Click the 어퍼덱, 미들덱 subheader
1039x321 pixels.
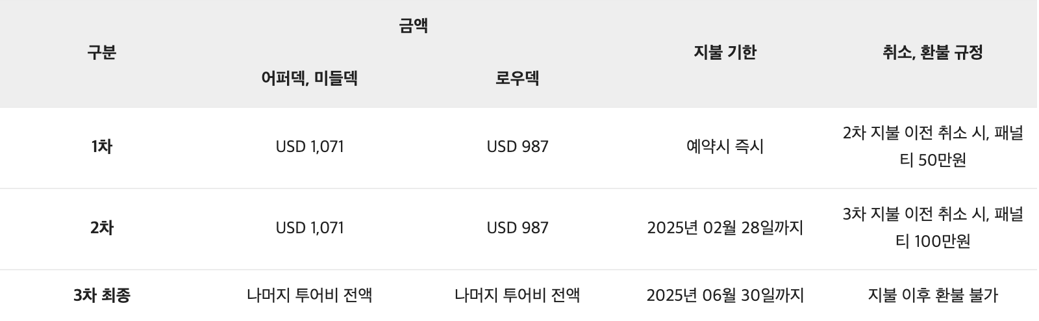[x=310, y=79]
